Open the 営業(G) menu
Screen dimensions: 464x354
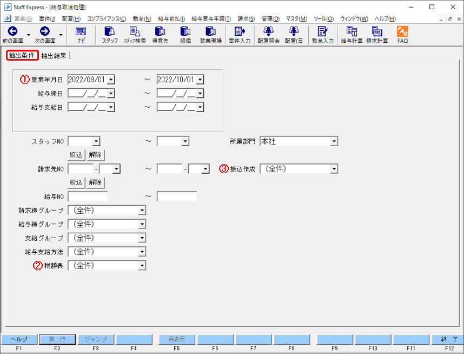[23, 18]
